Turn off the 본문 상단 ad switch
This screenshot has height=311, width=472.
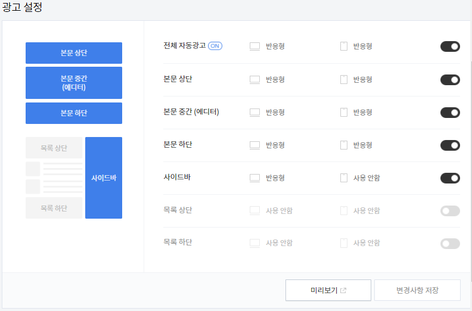[450, 80]
